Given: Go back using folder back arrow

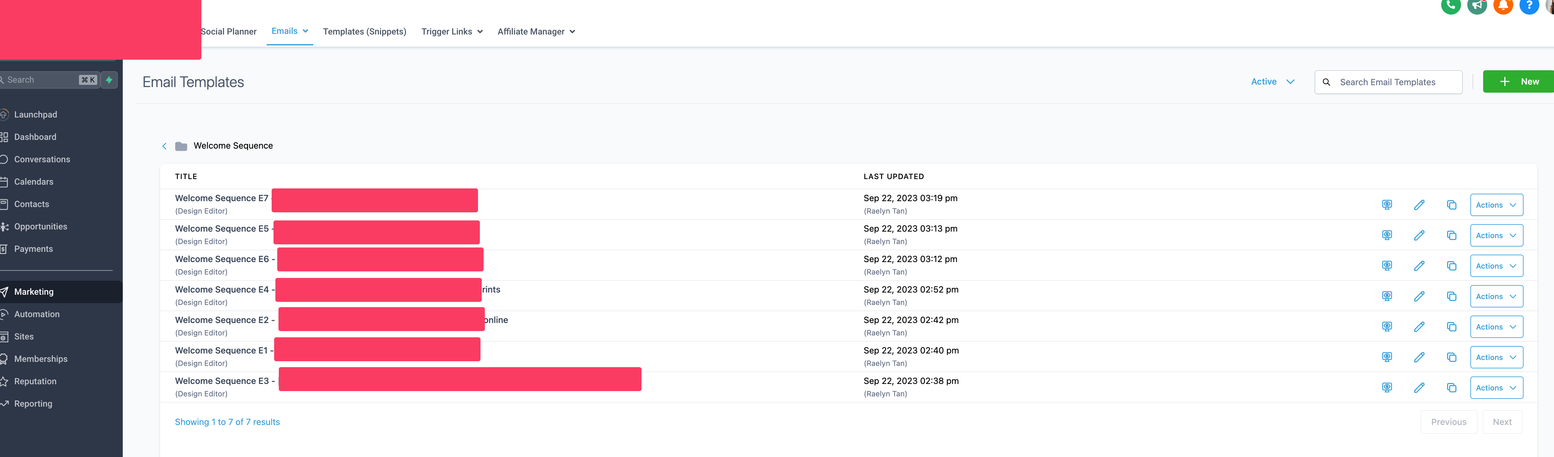Looking at the screenshot, I should [x=164, y=146].
